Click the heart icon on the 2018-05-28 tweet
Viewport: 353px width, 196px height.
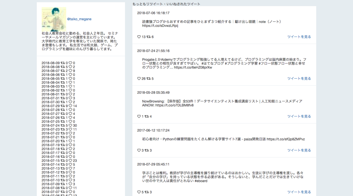pyautogui.click(x=139, y=116)
